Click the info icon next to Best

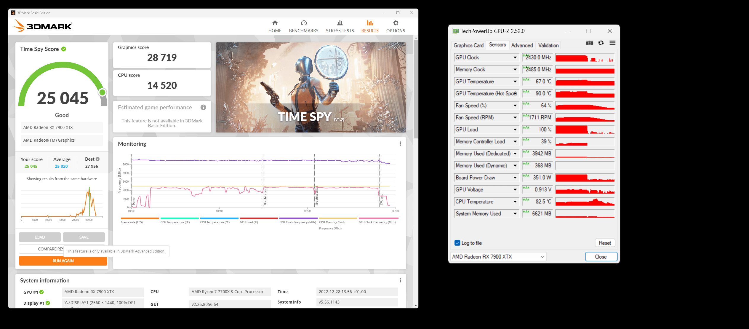click(98, 159)
